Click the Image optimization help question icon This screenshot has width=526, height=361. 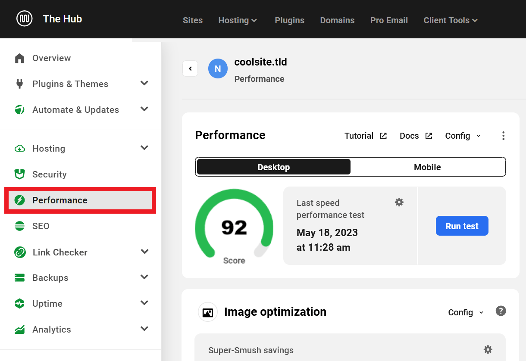coord(501,311)
